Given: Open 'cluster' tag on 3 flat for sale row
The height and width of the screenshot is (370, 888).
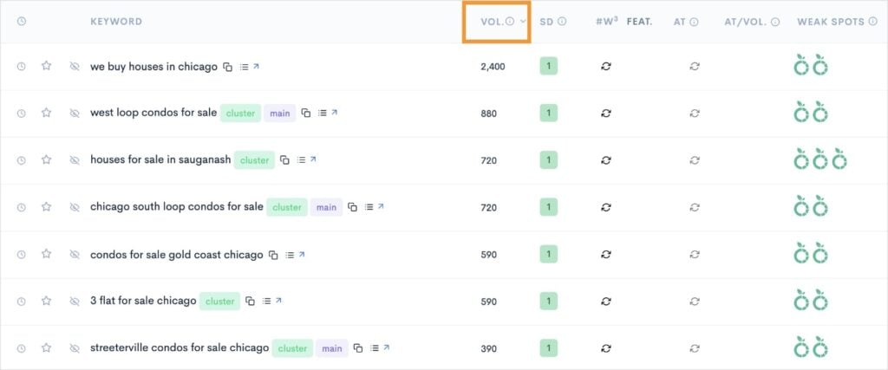Looking at the screenshot, I should (x=219, y=301).
